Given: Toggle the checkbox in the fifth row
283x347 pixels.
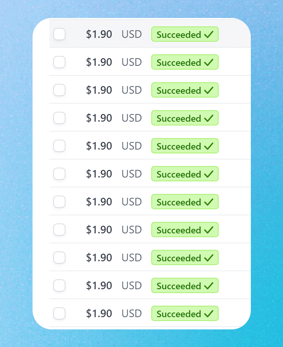Looking at the screenshot, I should coord(59,146).
